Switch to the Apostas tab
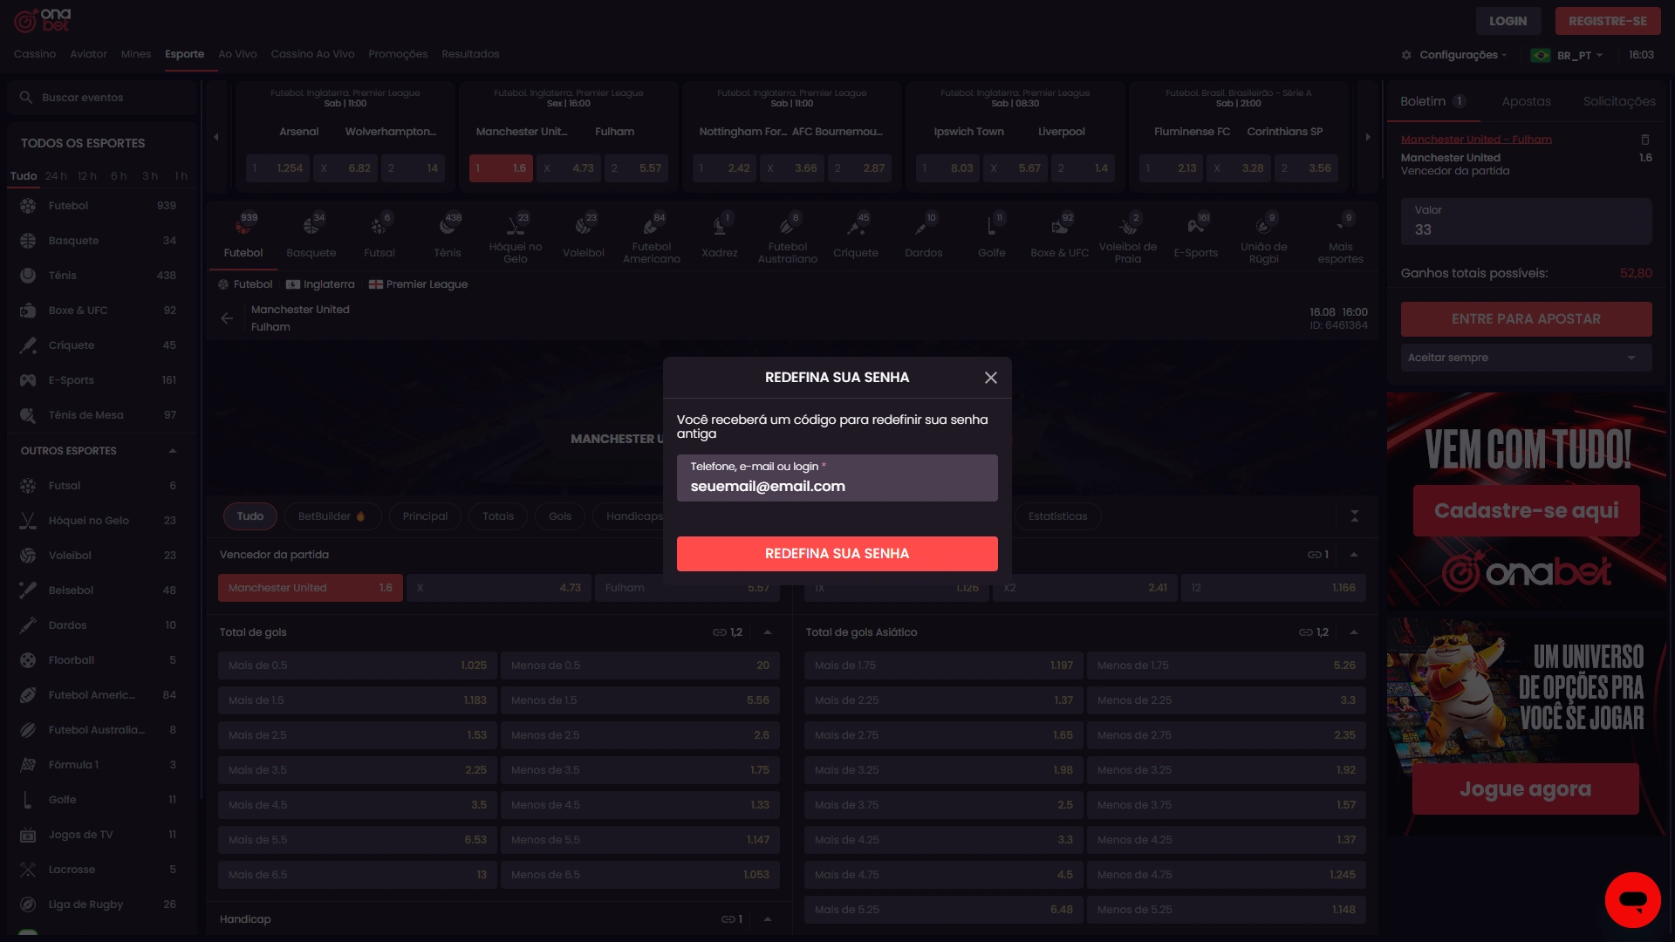 click(x=1526, y=101)
